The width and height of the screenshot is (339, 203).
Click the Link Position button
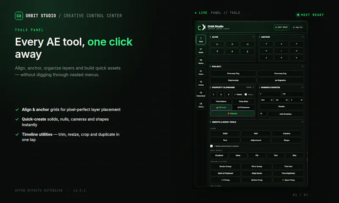(x=285, y=114)
